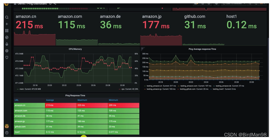
Task: Click the 23 ms minimum cell for github.com
Action: pos(124,127)
